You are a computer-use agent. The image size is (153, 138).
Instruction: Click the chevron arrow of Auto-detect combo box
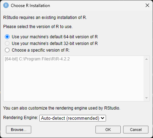coord(102,118)
